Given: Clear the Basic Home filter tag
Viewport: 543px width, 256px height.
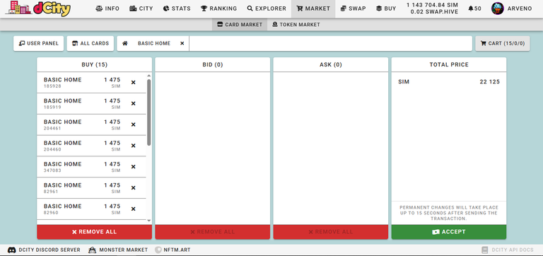Looking at the screenshot, I should (182, 44).
